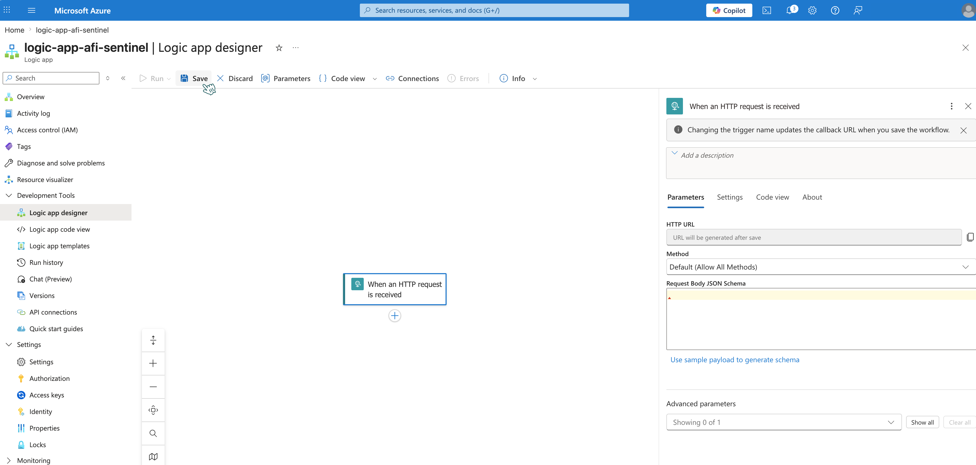The width and height of the screenshot is (976, 465).
Task: Open the account avatar menu
Action: pyautogui.click(x=968, y=10)
